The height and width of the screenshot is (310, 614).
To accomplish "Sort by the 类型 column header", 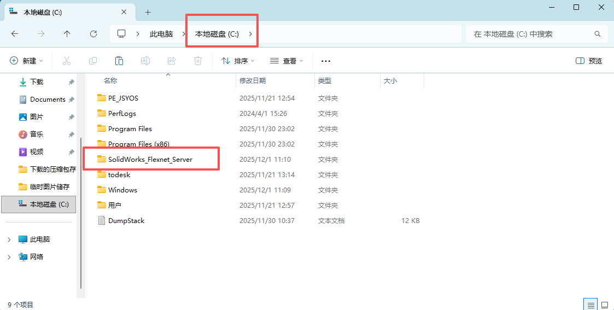I will point(325,80).
